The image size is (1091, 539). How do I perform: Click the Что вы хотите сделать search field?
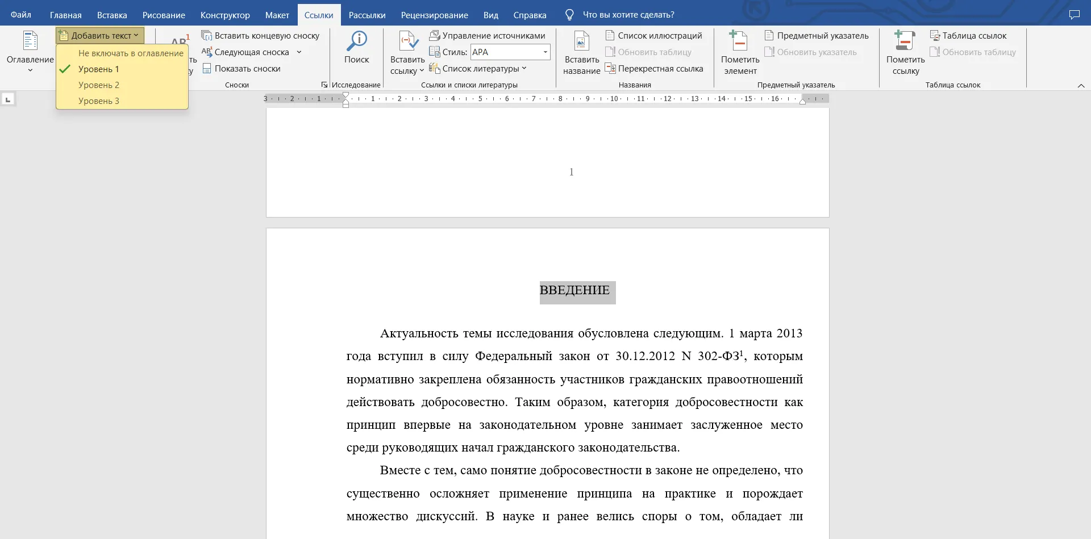click(x=628, y=15)
